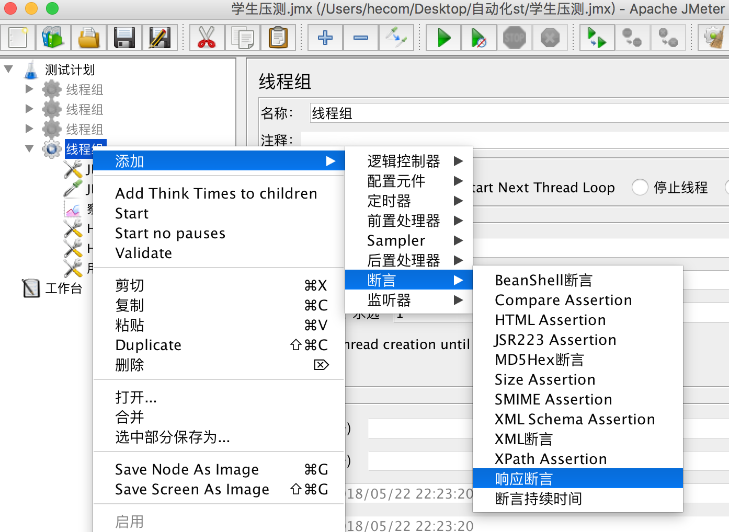Choose Save Node As Image
The width and height of the screenshot is (729, 532).
[219, 469]
